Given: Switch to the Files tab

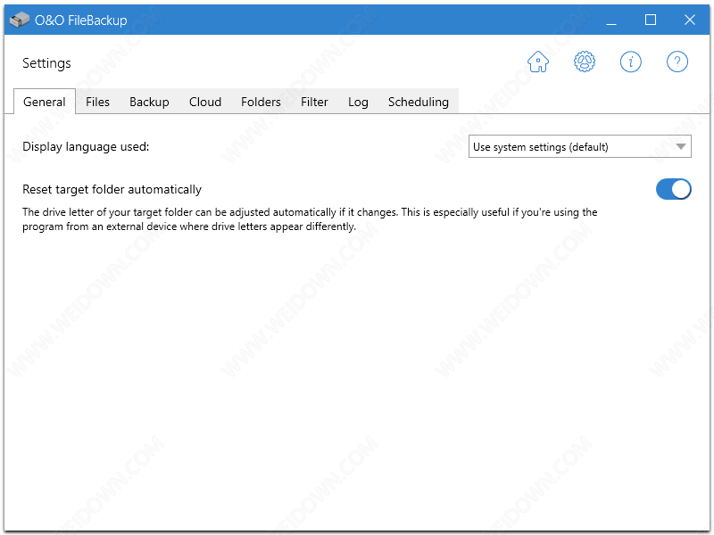Looking at the screenshot, I should [x=97, y=102].
